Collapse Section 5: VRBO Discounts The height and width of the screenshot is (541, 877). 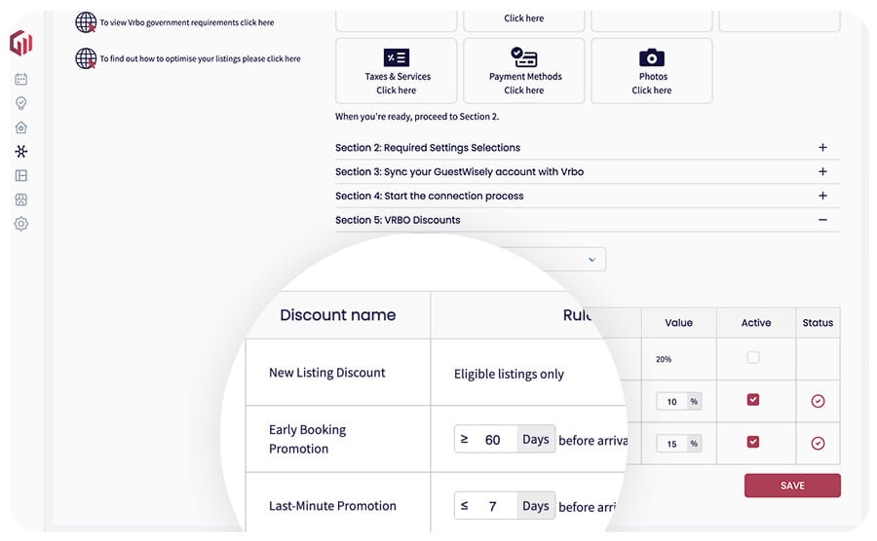(822, 220)
